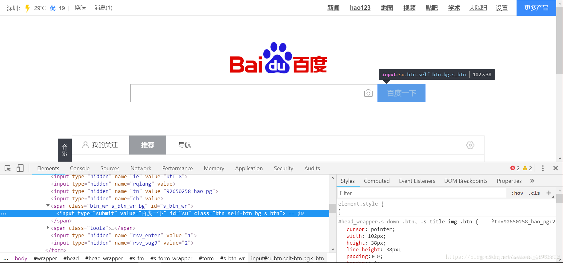Viewport: 563px width, 263px height.
Task: Click the 换肤 link
Action: click(x=80, y=8)
